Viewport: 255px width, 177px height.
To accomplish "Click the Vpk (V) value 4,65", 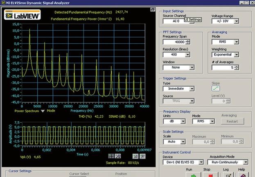I will 37,157.
